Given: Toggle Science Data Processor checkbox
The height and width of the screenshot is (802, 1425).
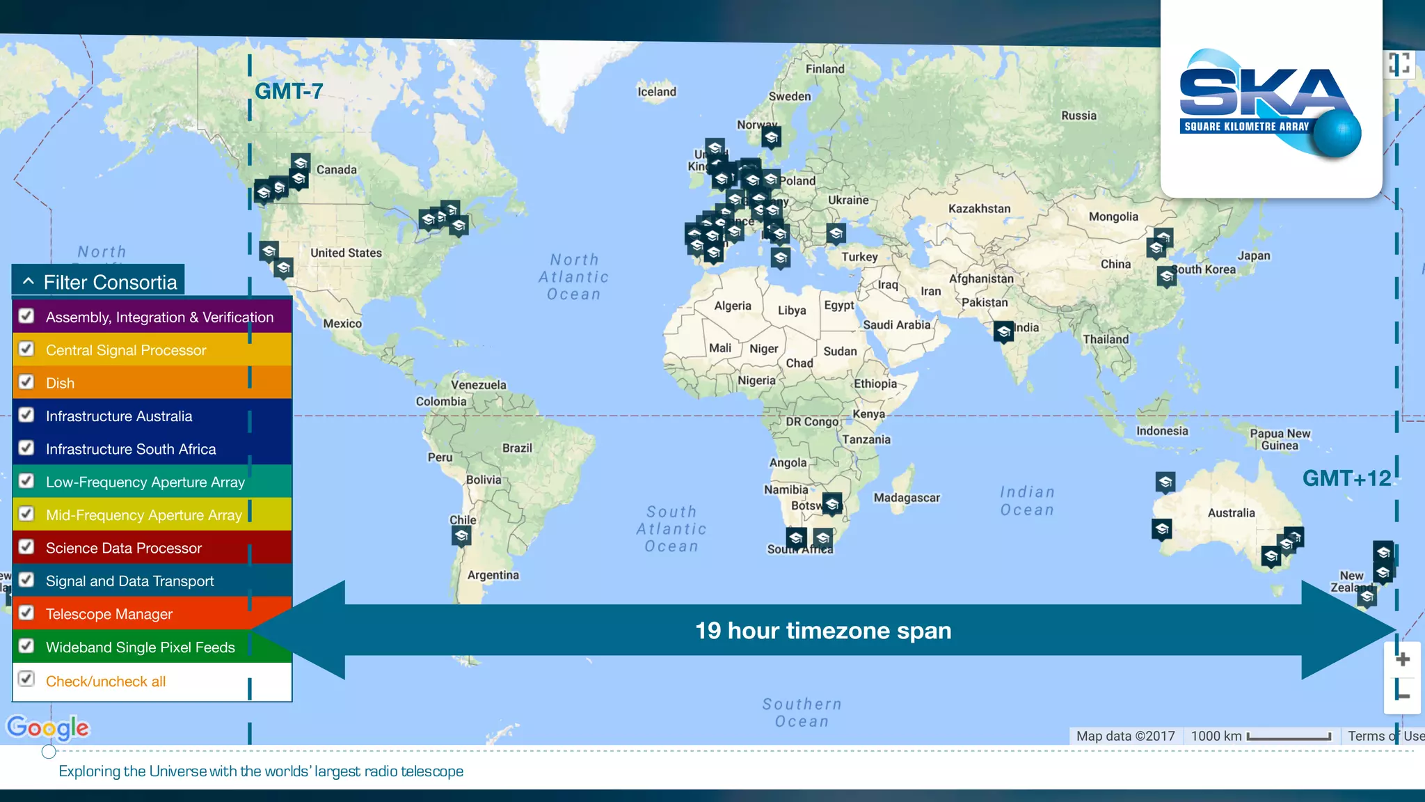Looking at the screenshot, I should pos(26,547).
